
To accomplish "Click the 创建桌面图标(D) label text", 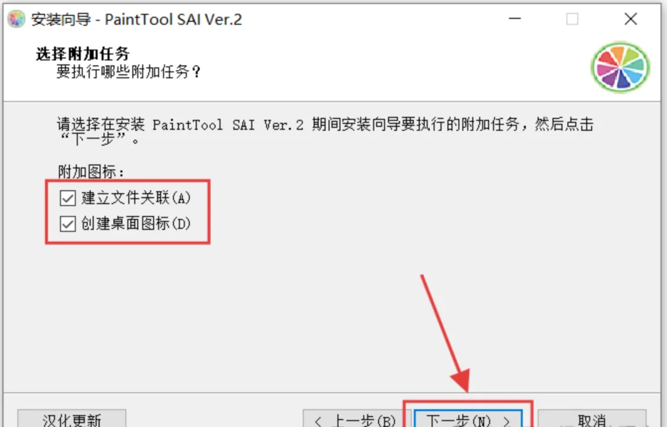I will [x=136, y=223].
